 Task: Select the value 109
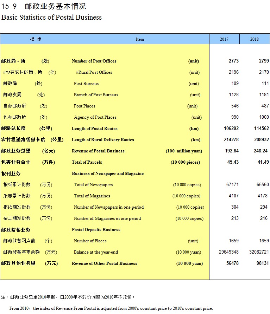(235, 83)
